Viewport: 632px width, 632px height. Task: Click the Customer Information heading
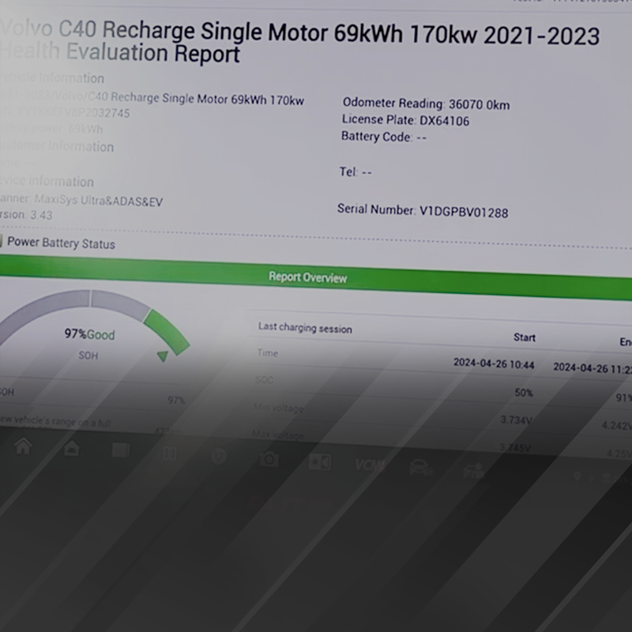coord(57,146)
